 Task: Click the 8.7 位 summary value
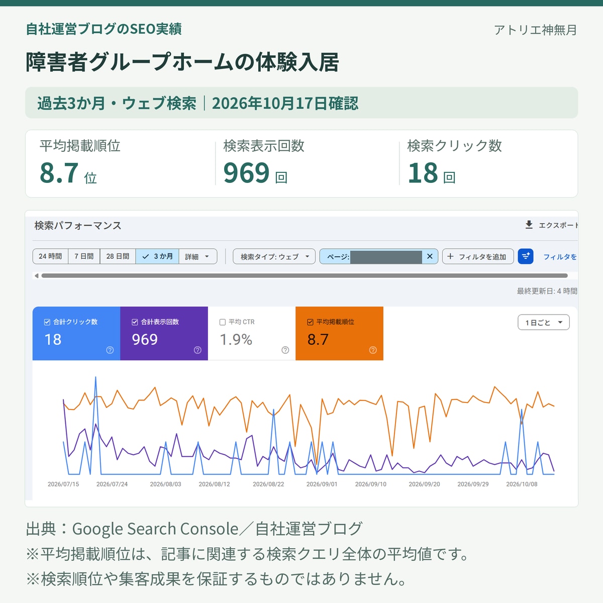tap(68, 173)
